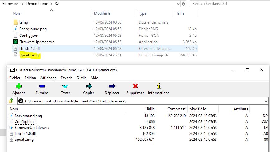
Task: Click the green Ajouter plus icon
Action: click(x=19, y=86)
